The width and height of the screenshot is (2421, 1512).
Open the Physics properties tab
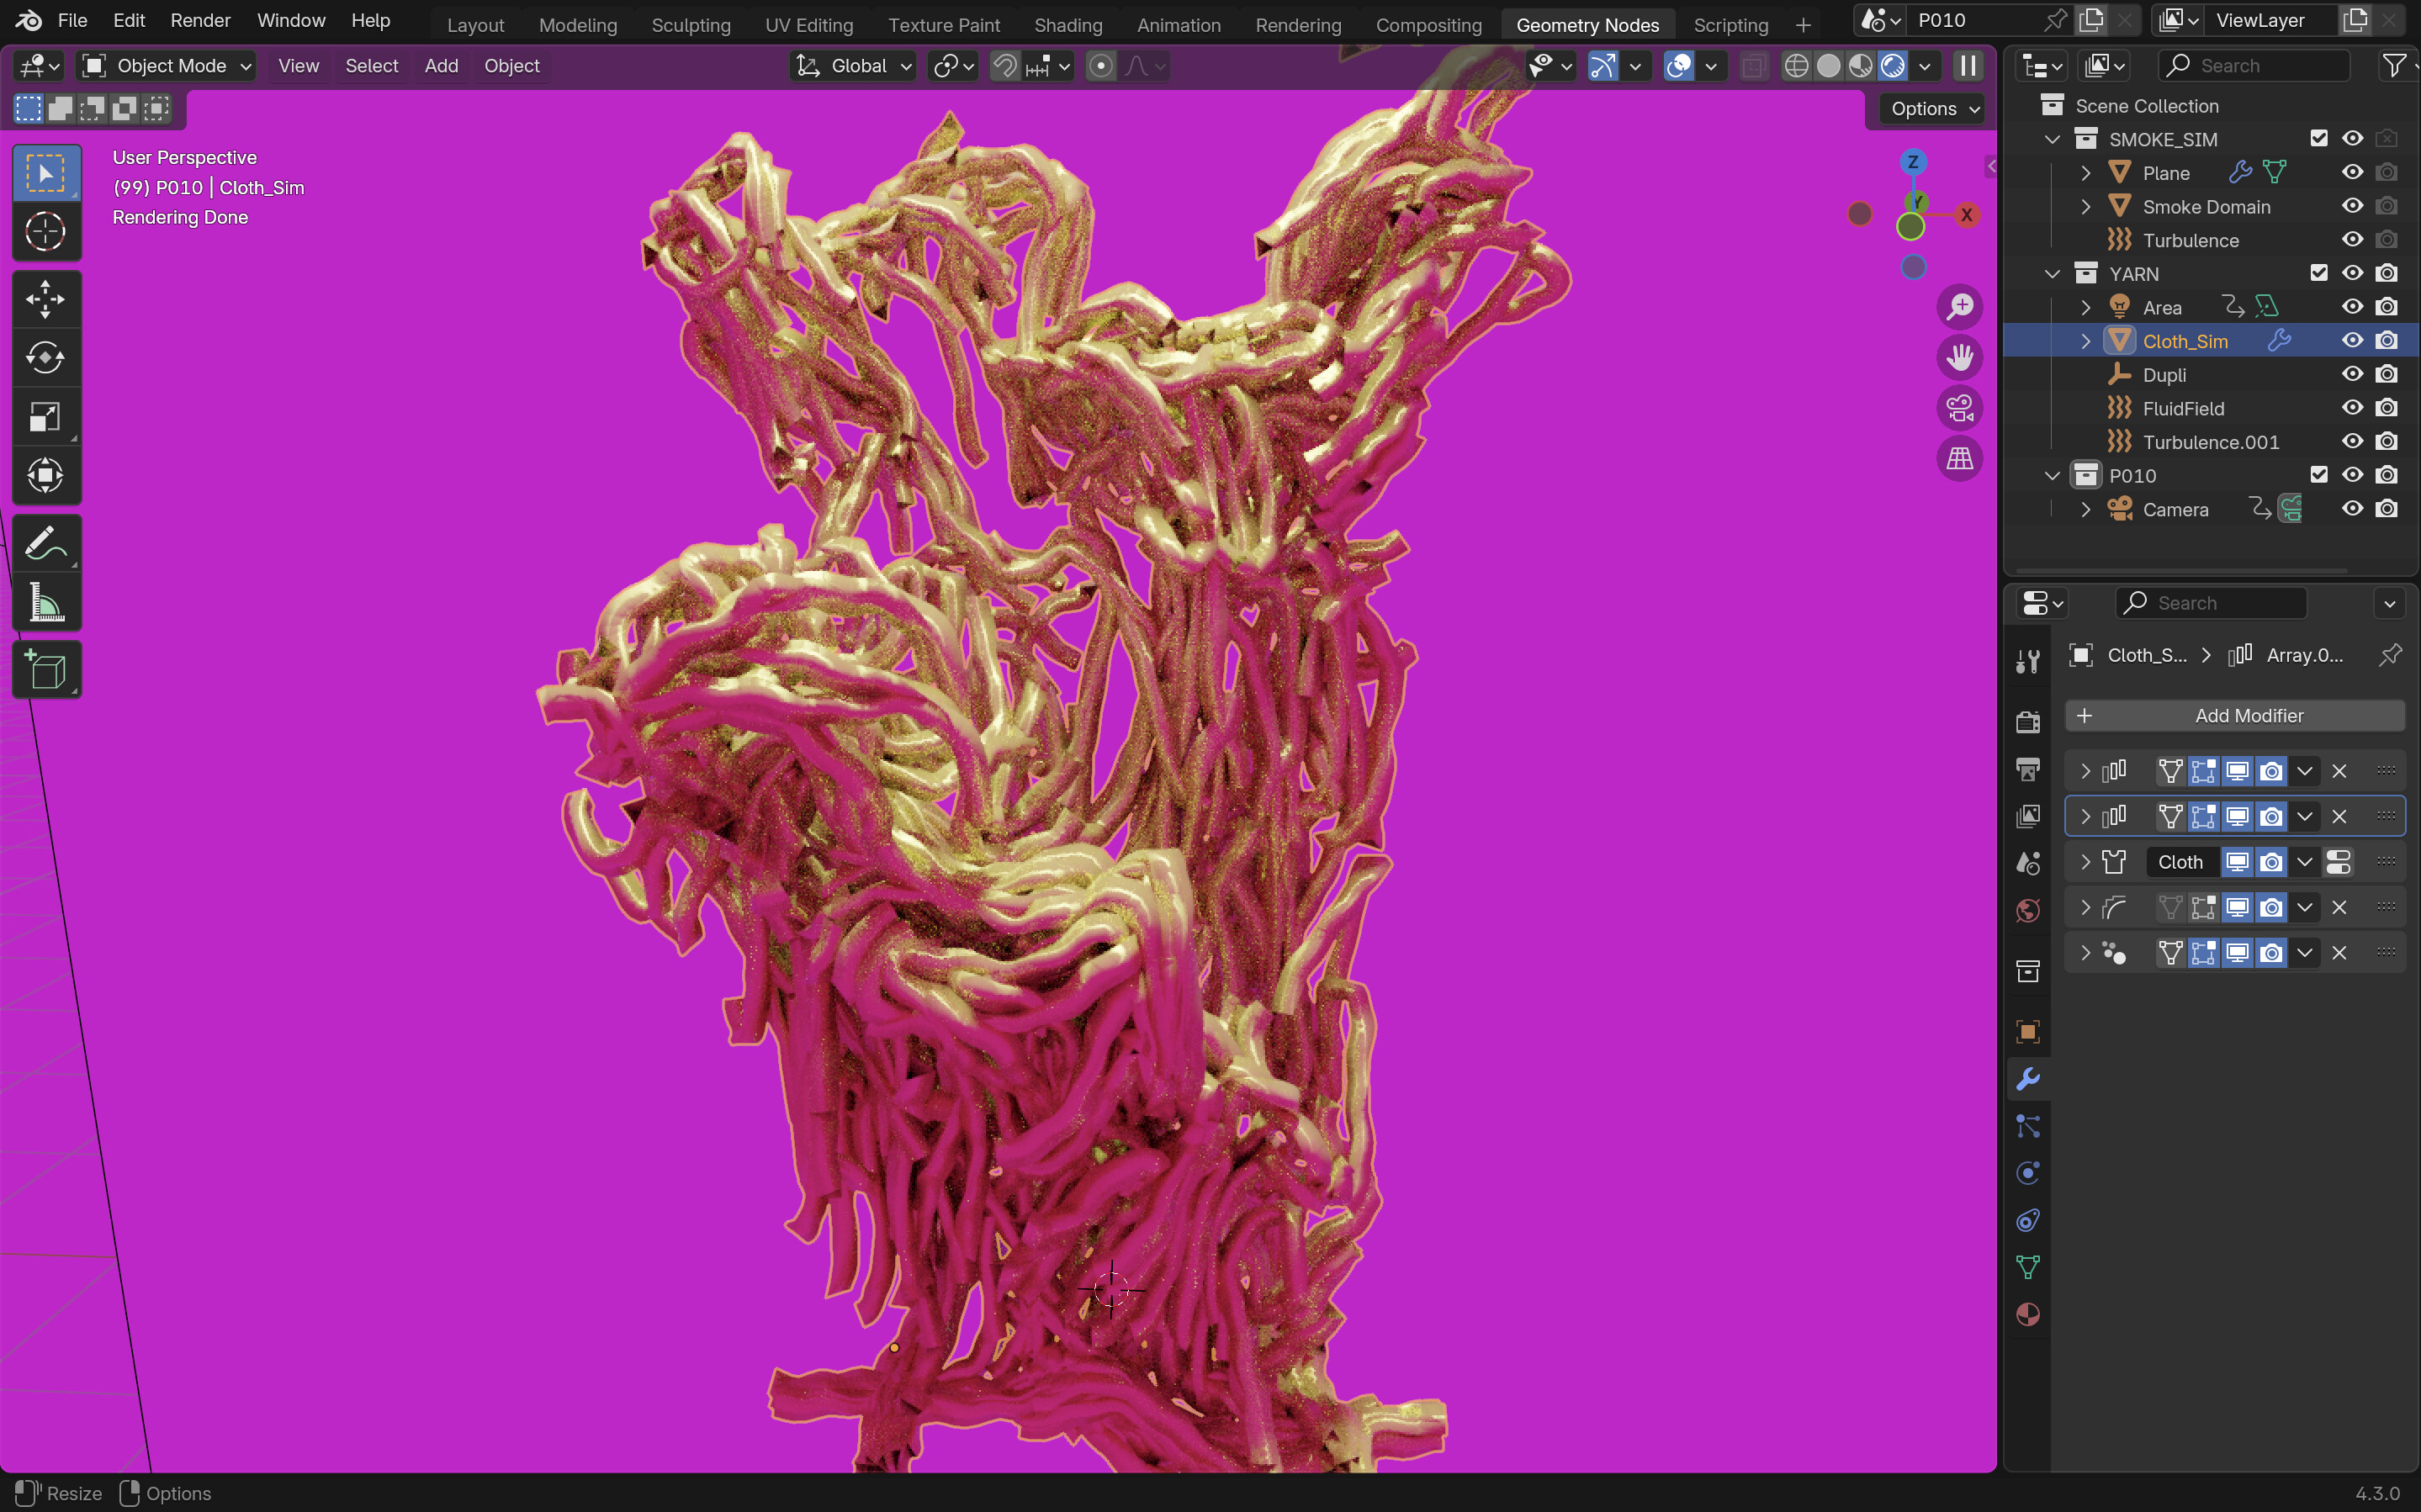click(2028, 1173)
